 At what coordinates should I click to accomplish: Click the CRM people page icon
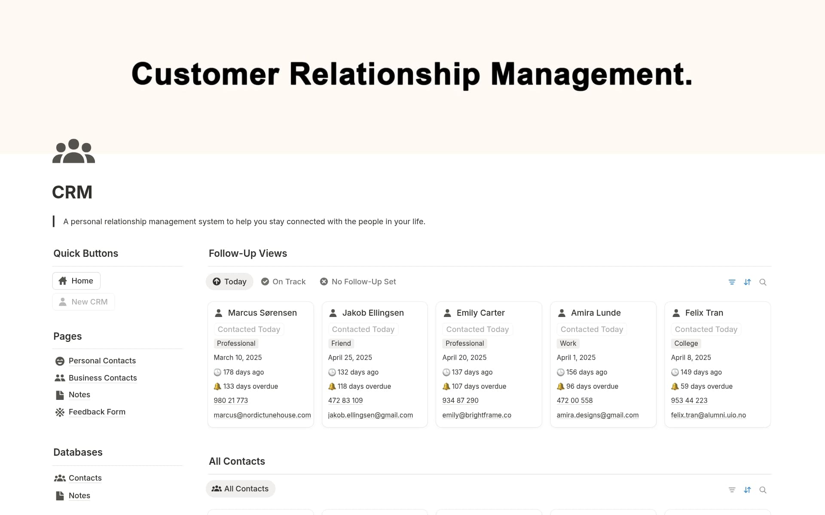pyautogui.click(x=73, y=151)
